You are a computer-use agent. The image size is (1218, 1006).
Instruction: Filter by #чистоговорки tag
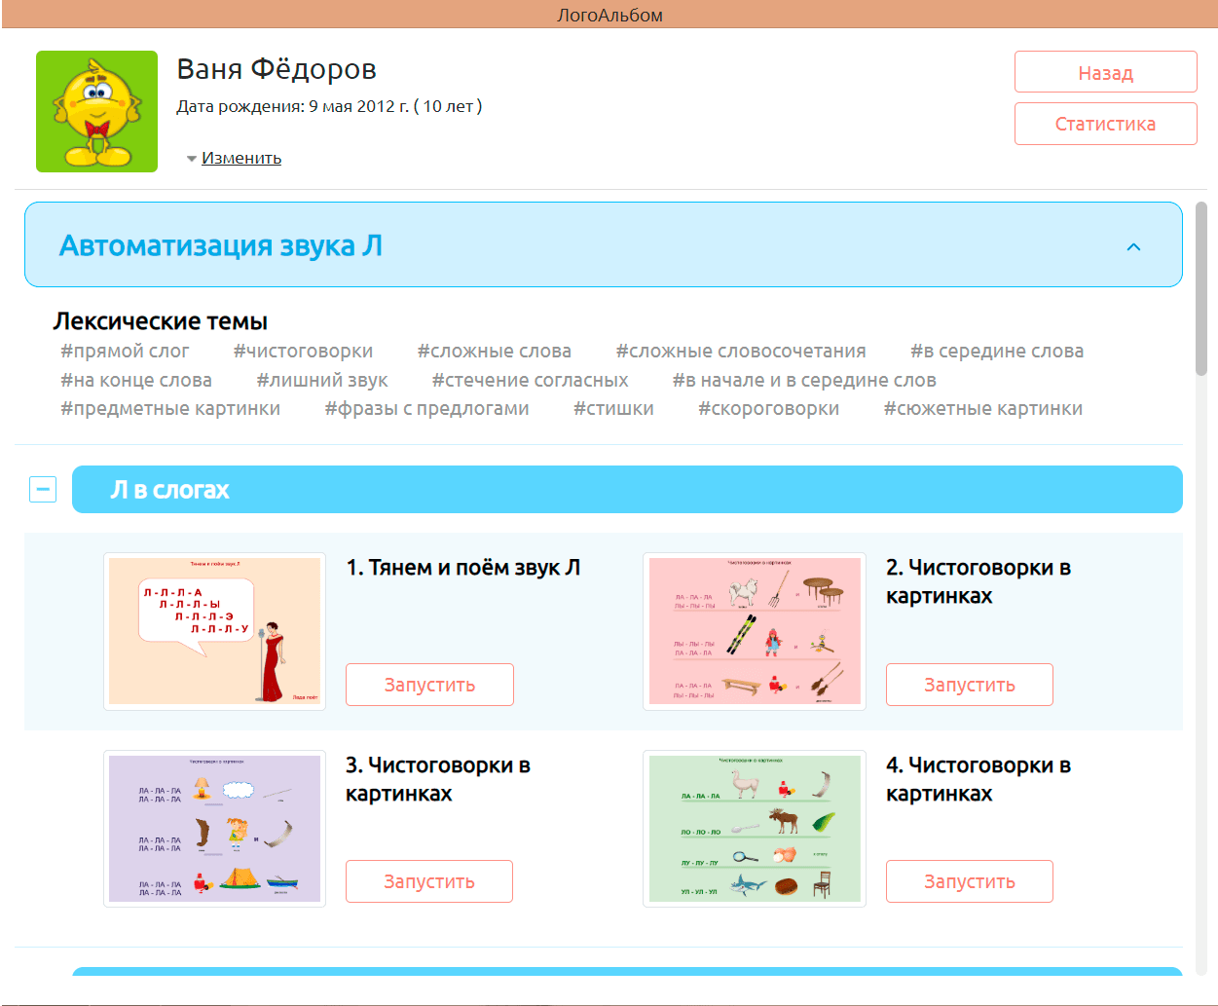click(303, 352)
